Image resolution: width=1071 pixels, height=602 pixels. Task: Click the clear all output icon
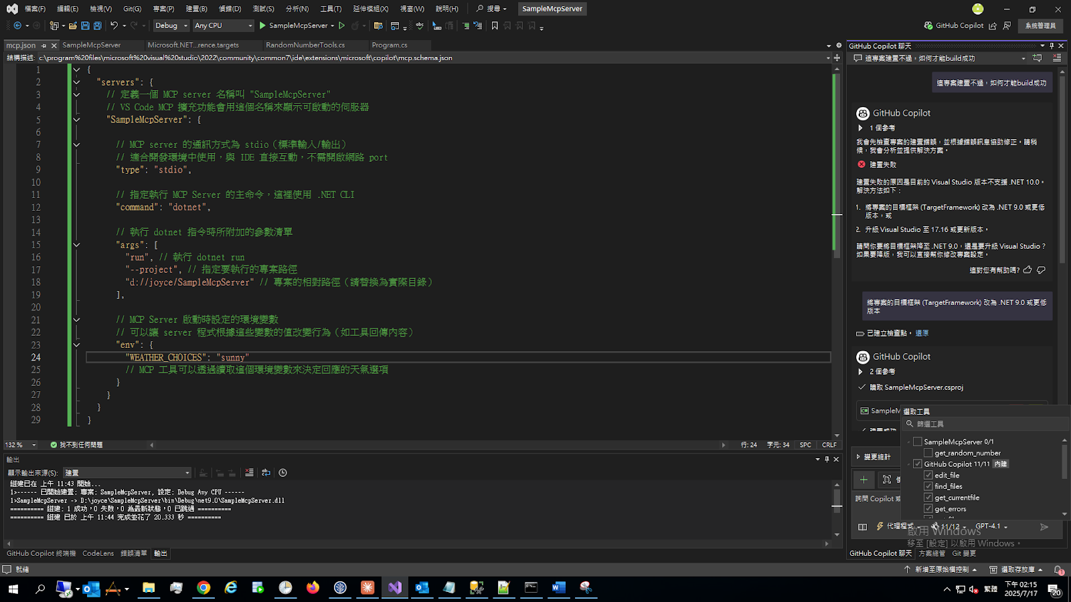click(x=249, y=472)
